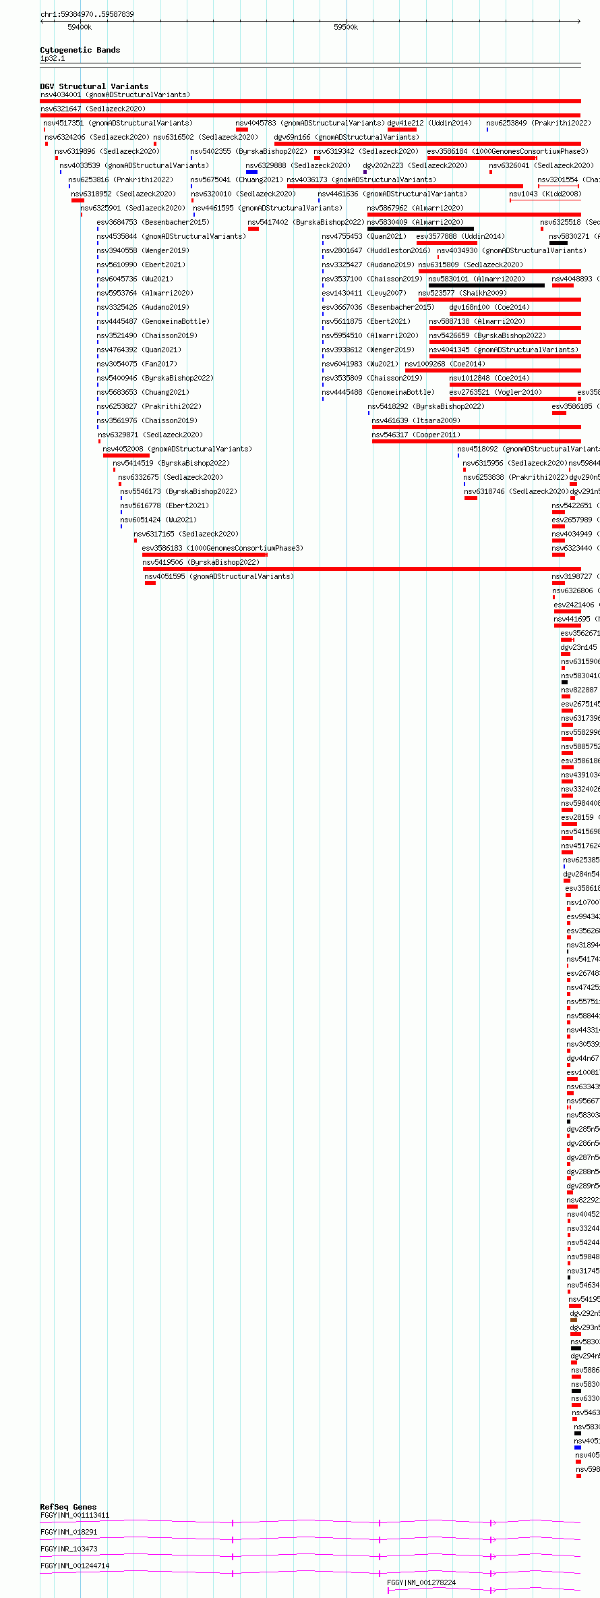Image resolution: width=600 pixels, height=1598 pixels.
Task: Click nsv5414519 (ByrskaBishop2022) label
Action: click(x=171, y=463)
